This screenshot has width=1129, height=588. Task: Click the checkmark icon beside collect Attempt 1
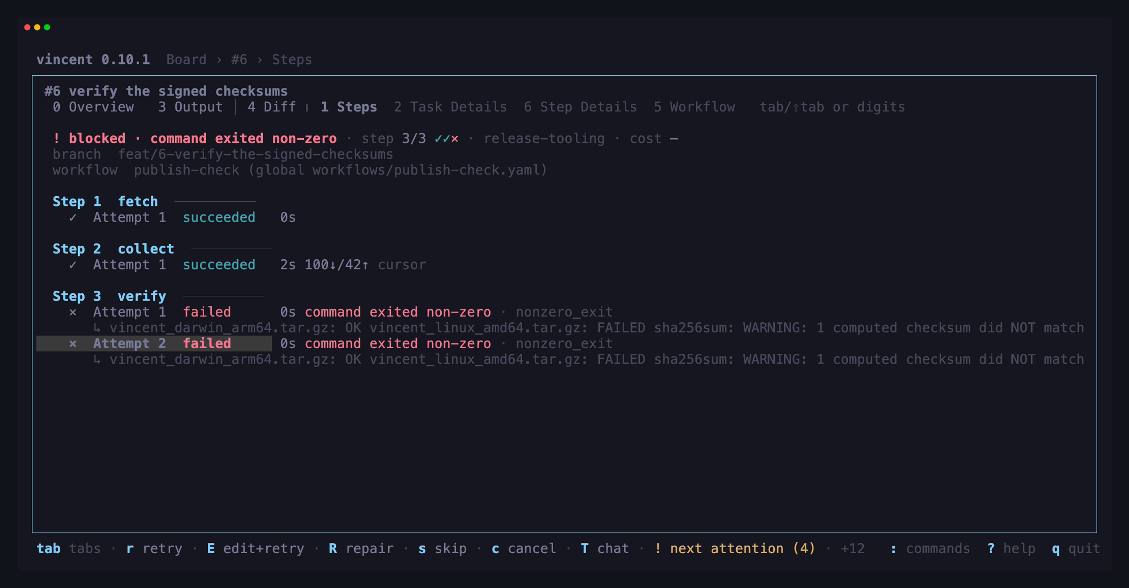tap(72, 265)
